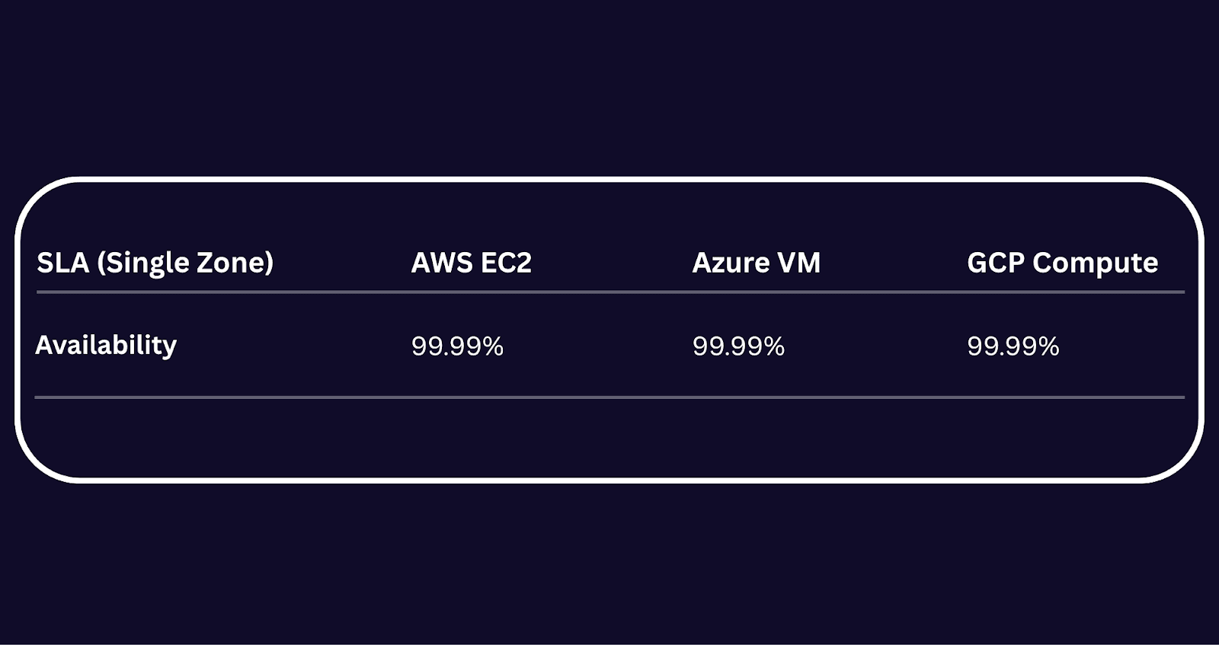The width and height of the screenshot is (1219, 645).
Task: Click the "Azure VM" column header
Action: click(756, 263)
